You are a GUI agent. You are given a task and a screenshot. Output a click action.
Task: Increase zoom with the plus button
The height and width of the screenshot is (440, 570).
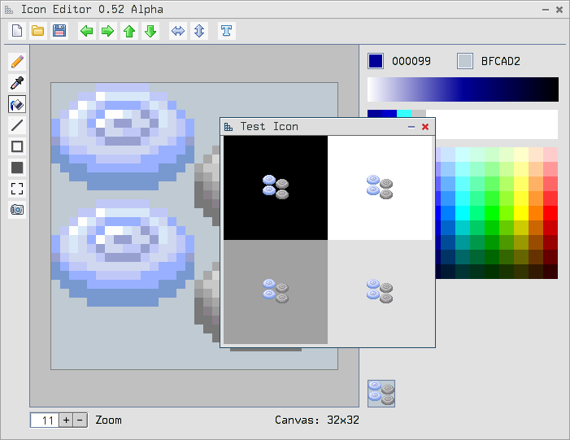[x=67, y=420]
